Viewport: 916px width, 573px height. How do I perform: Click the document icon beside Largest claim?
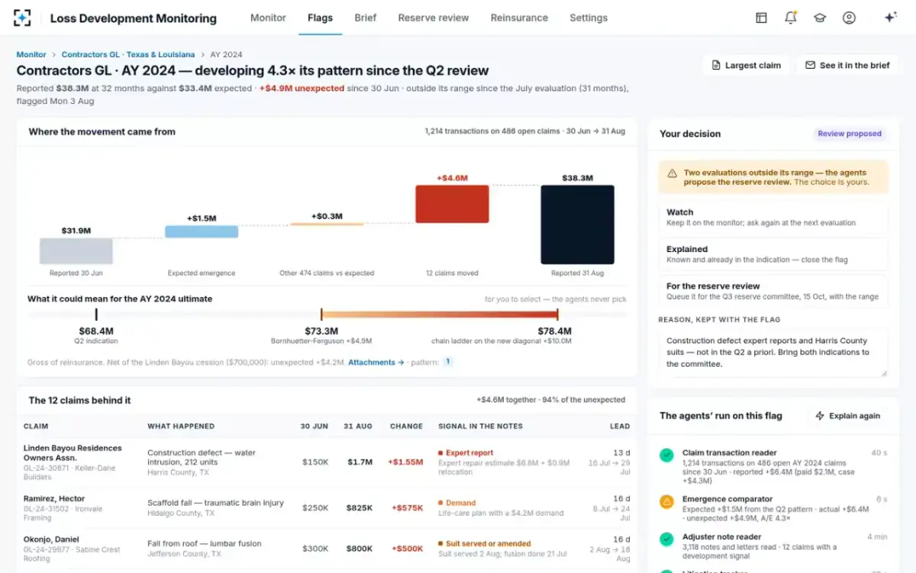tap(716, 66)
